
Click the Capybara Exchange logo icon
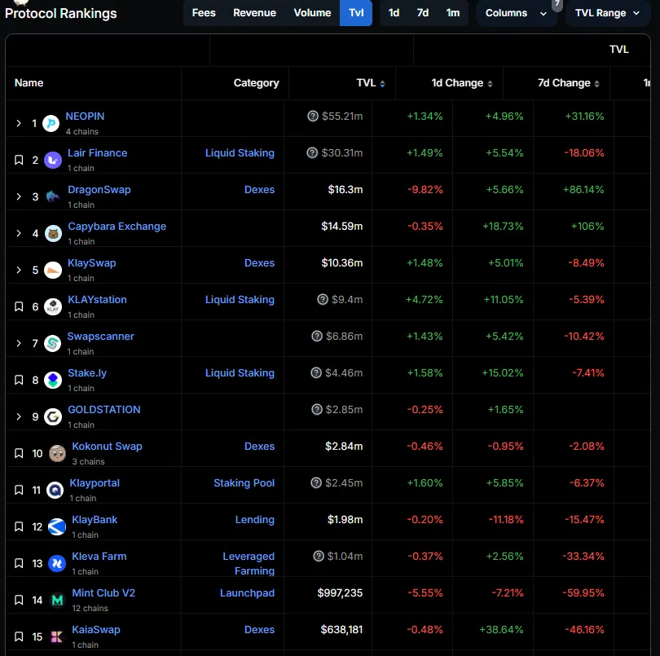[x=53, y=233]
